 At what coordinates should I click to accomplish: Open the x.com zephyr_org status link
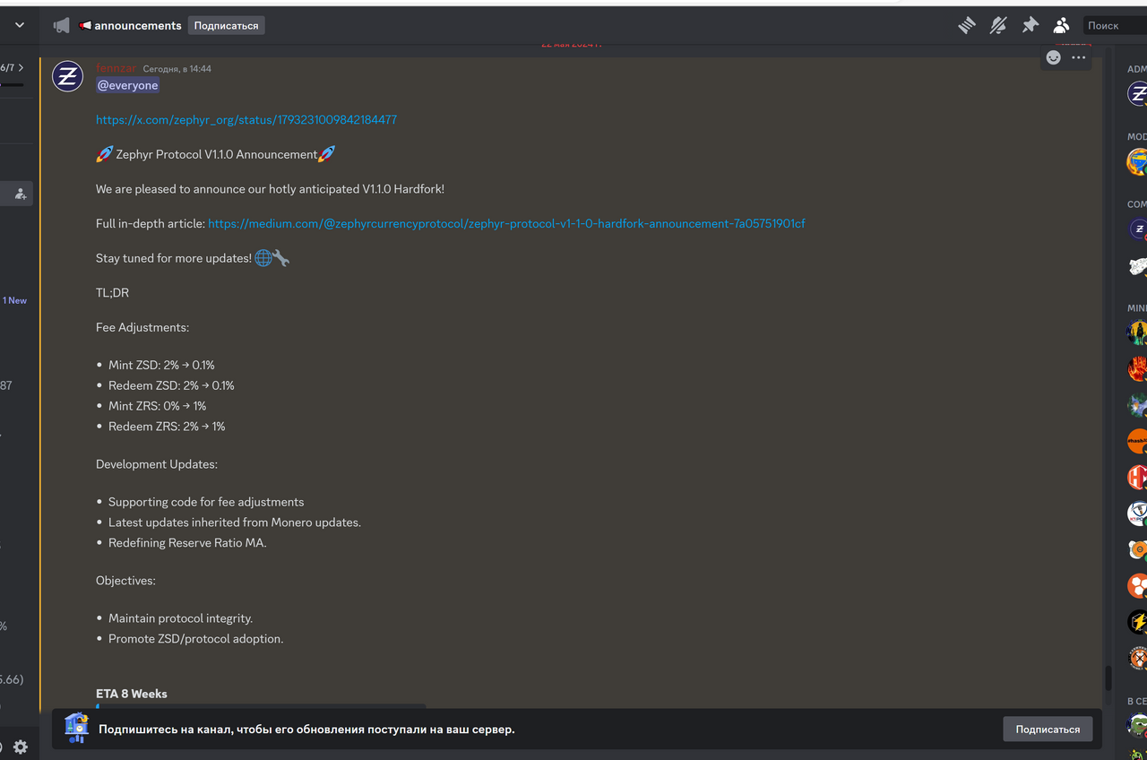246,119
